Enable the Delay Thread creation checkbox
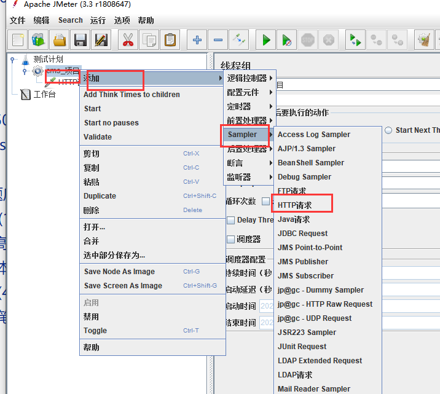The height and width of the screenshot is (394, 440). [x=230, y=220]
